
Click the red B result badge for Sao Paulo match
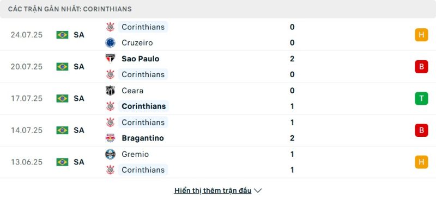(421, 67)
